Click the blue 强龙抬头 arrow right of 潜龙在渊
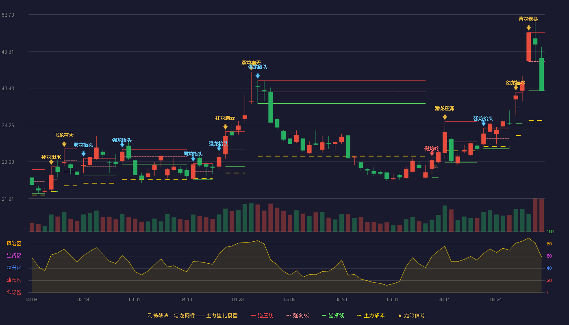Screen dimensions: 569x325 (x=484, y=123)
